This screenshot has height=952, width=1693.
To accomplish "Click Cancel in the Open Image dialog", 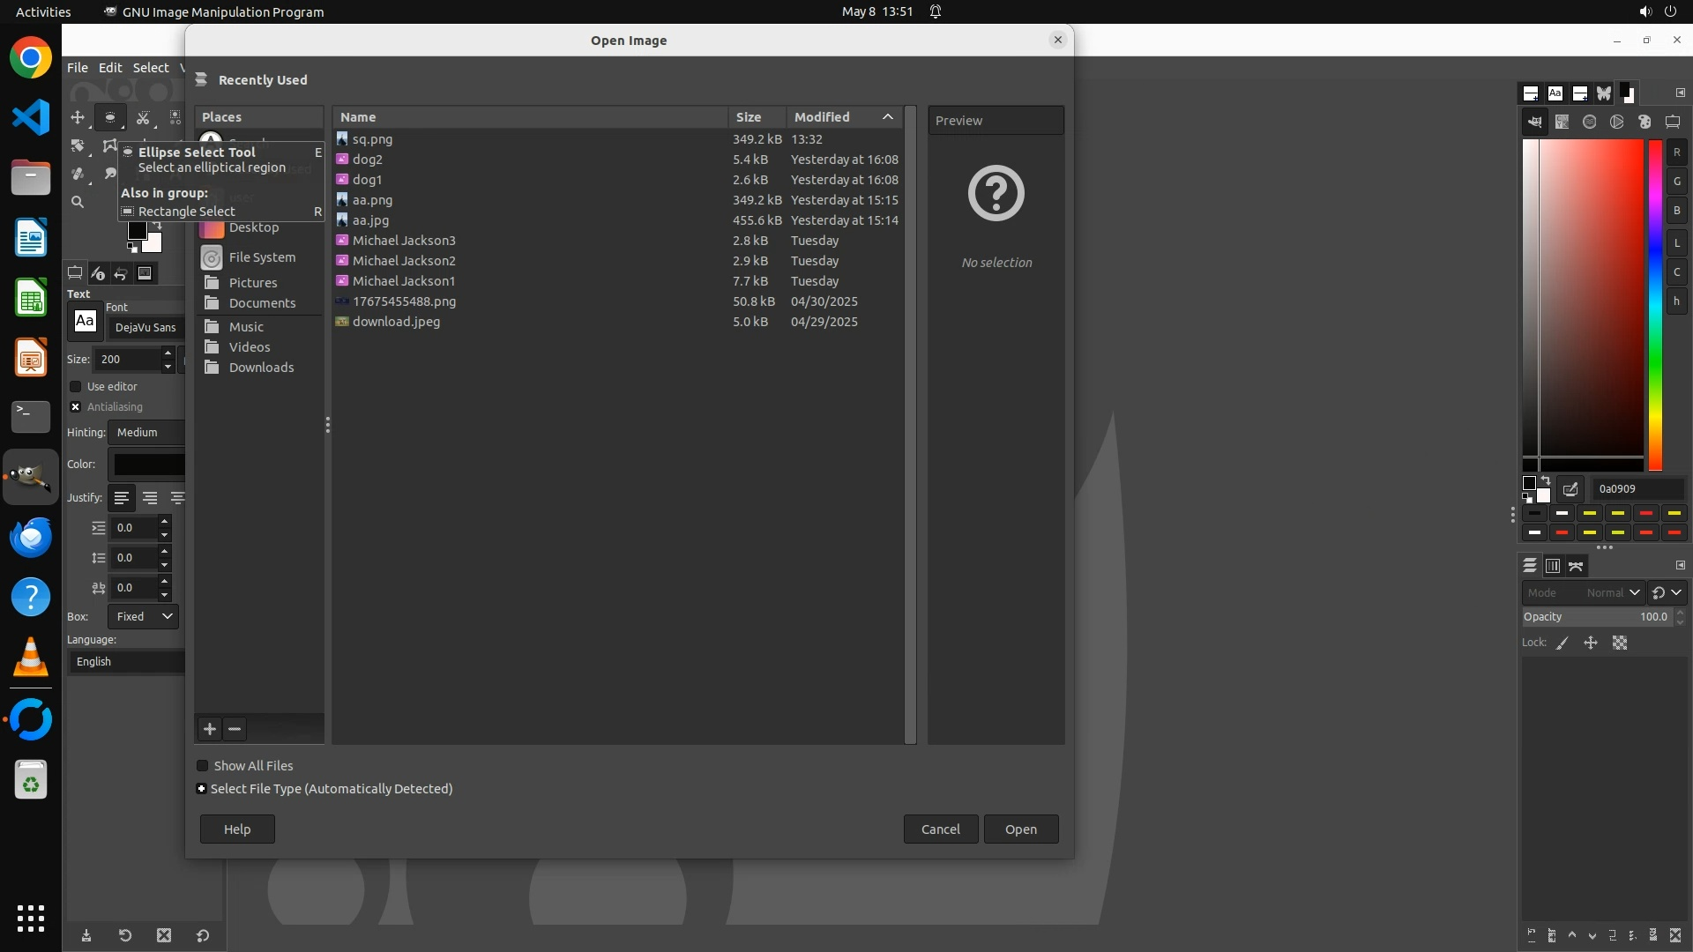I will (940, 829).
